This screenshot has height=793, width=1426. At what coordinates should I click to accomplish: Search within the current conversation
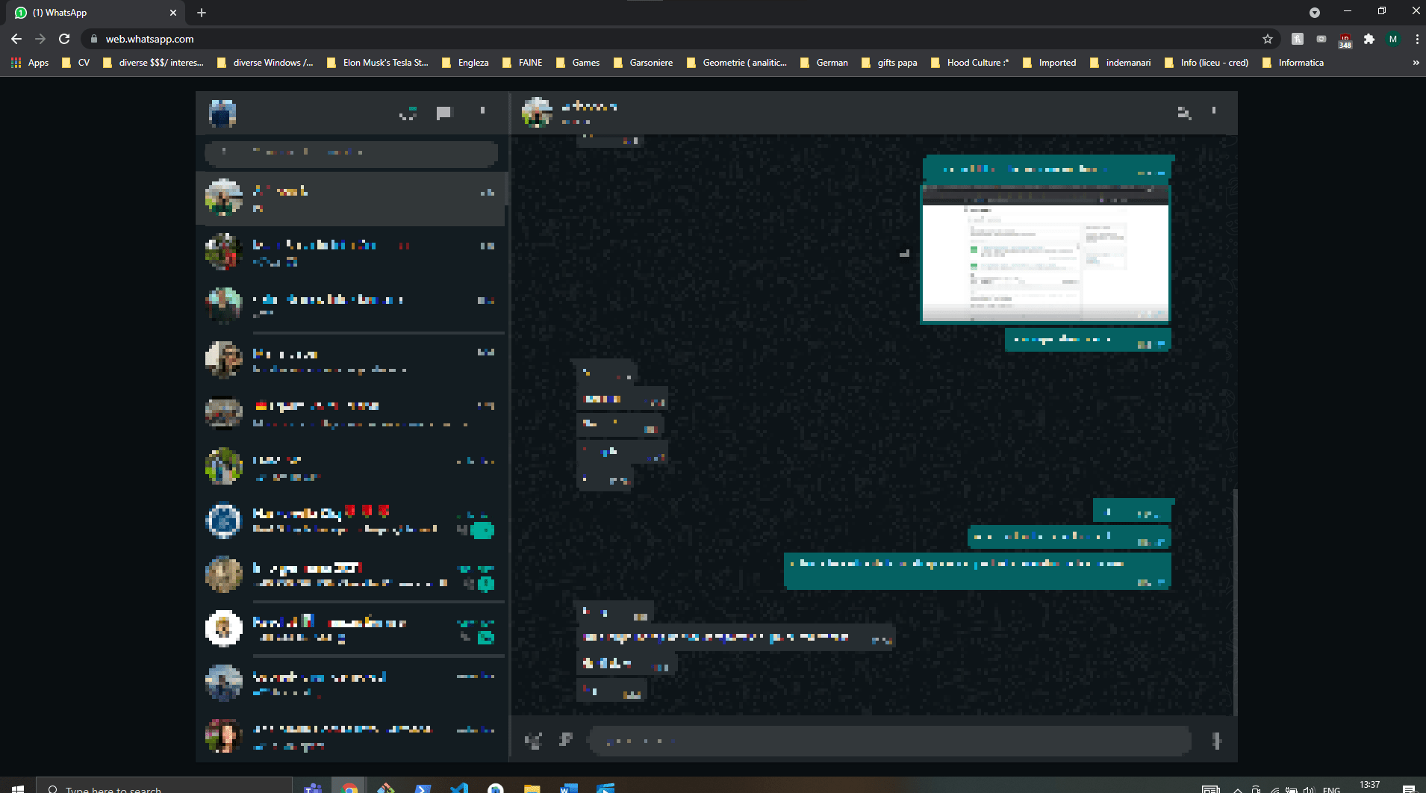point(1183,113)
